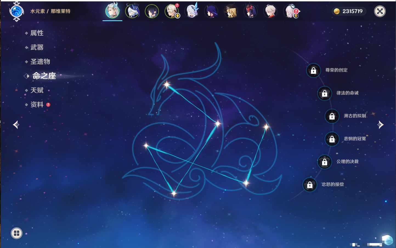Open the 资料 profile tab with alert

click(x=37, y=104)
